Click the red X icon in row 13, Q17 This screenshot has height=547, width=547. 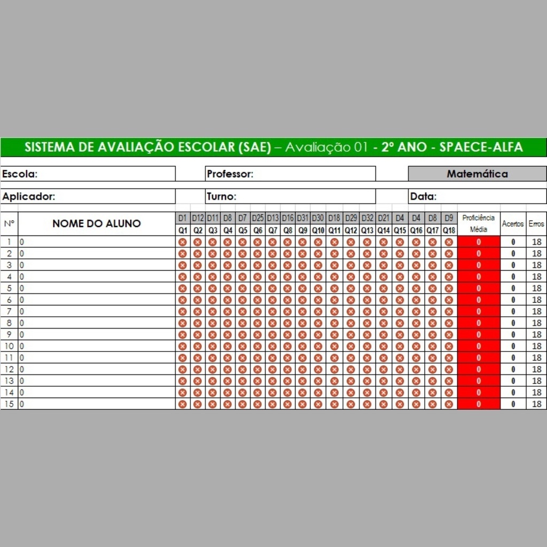433,380
